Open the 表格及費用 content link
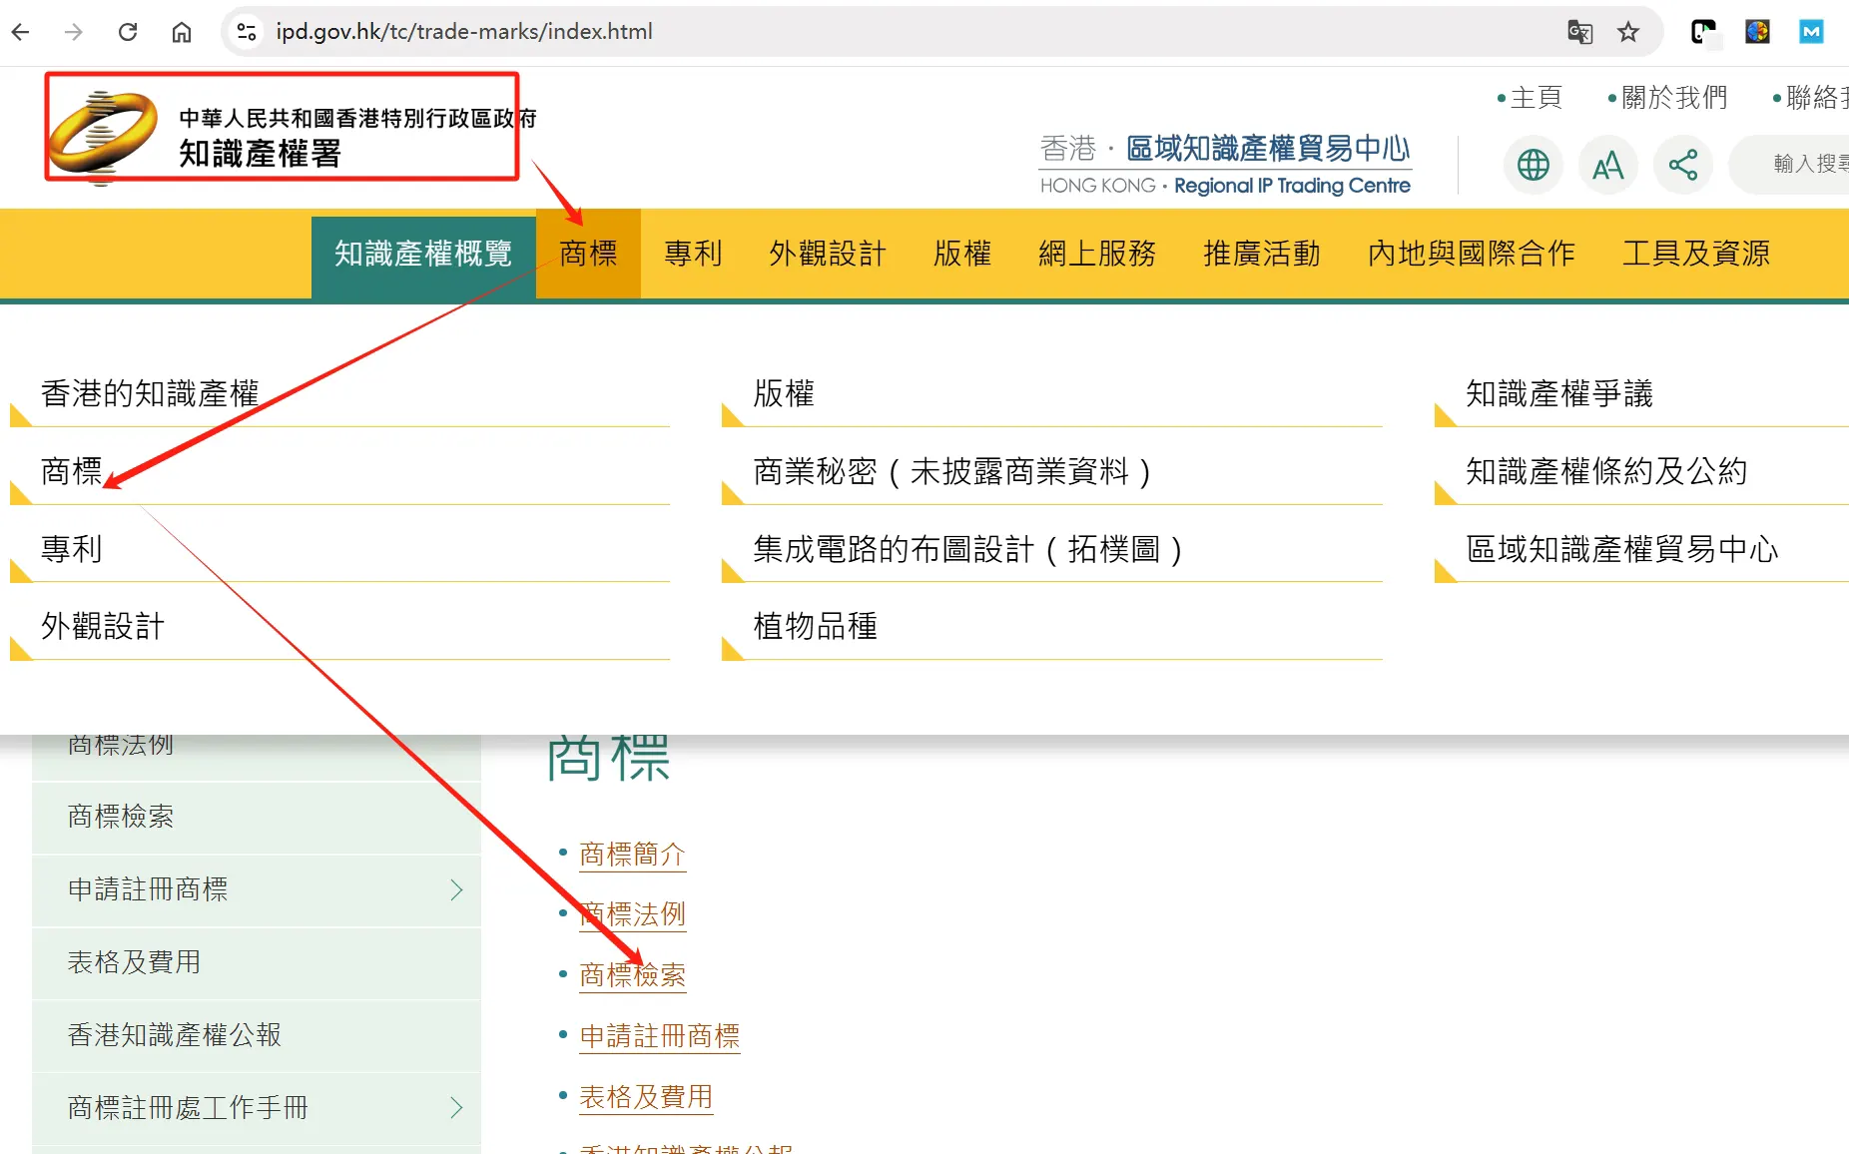This screenshot has width=1849, height=1154. click(x=646, y=1098)
